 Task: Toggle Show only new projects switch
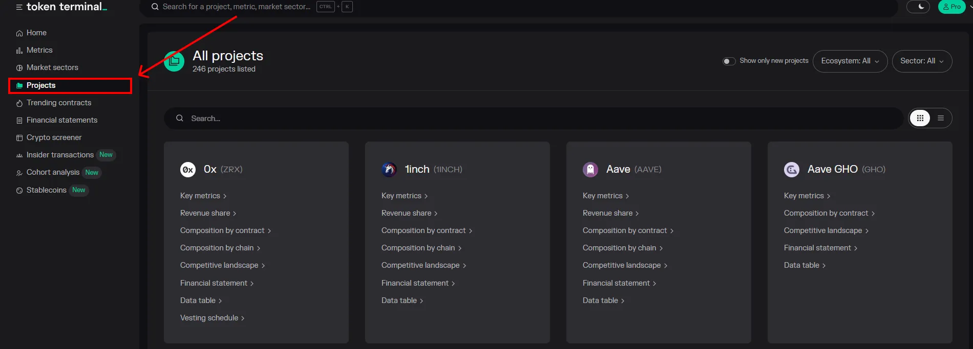coord(729,61)
